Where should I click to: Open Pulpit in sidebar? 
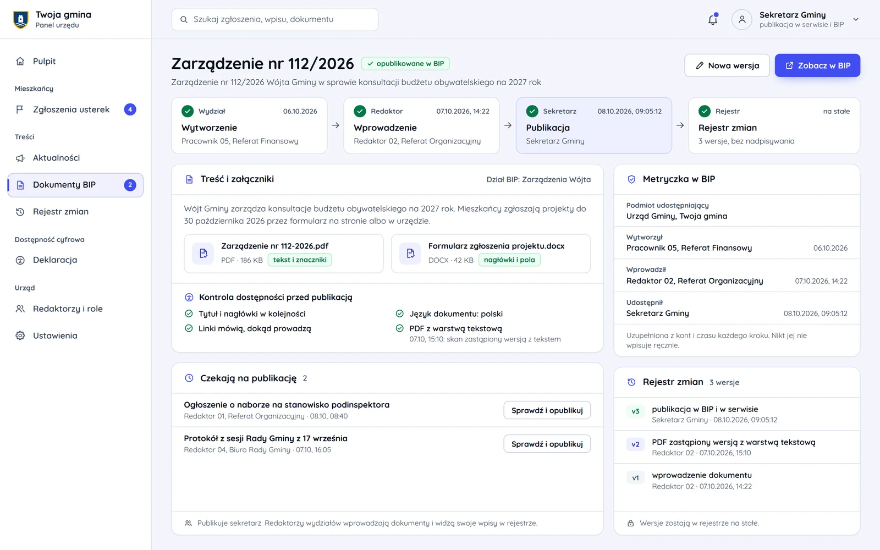(x=75, y=61)
